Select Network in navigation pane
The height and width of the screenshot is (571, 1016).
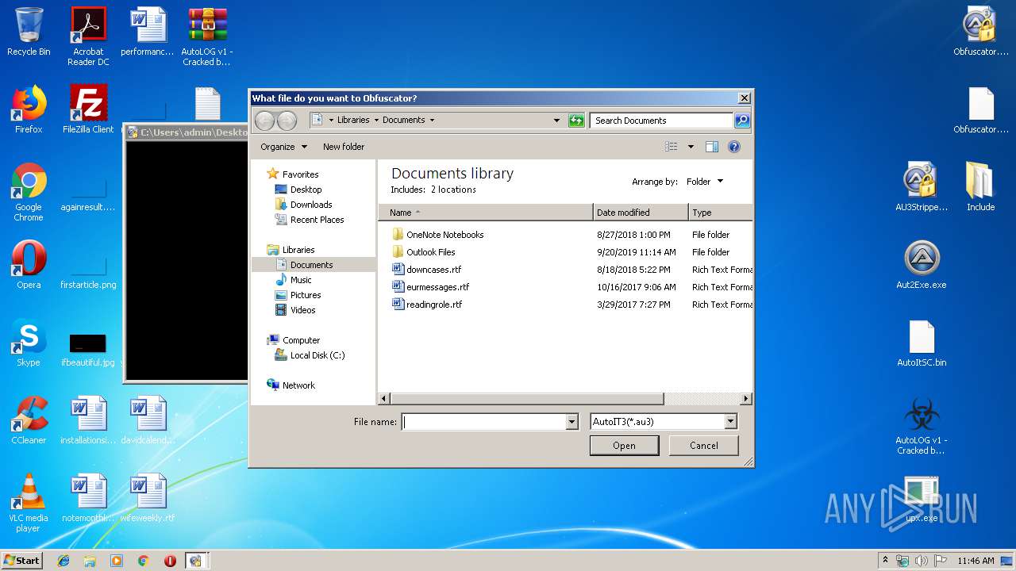(298, 385)
